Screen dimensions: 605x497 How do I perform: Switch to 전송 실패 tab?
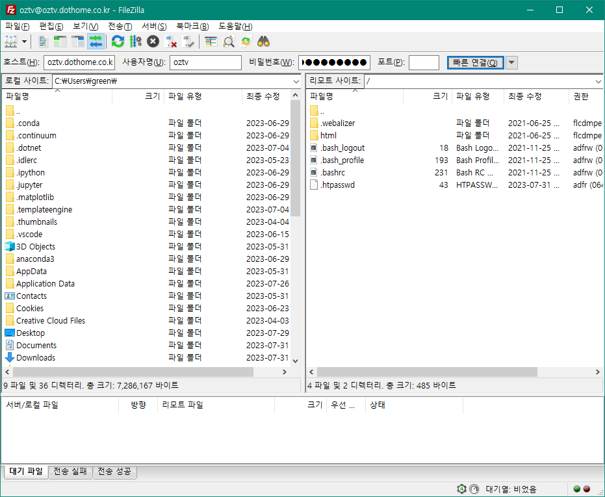click(x=70, y=472)
